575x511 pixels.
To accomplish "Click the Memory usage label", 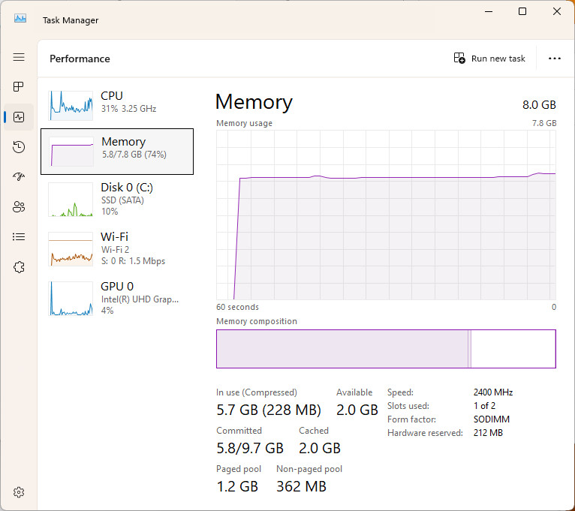I will click(244, 124).
